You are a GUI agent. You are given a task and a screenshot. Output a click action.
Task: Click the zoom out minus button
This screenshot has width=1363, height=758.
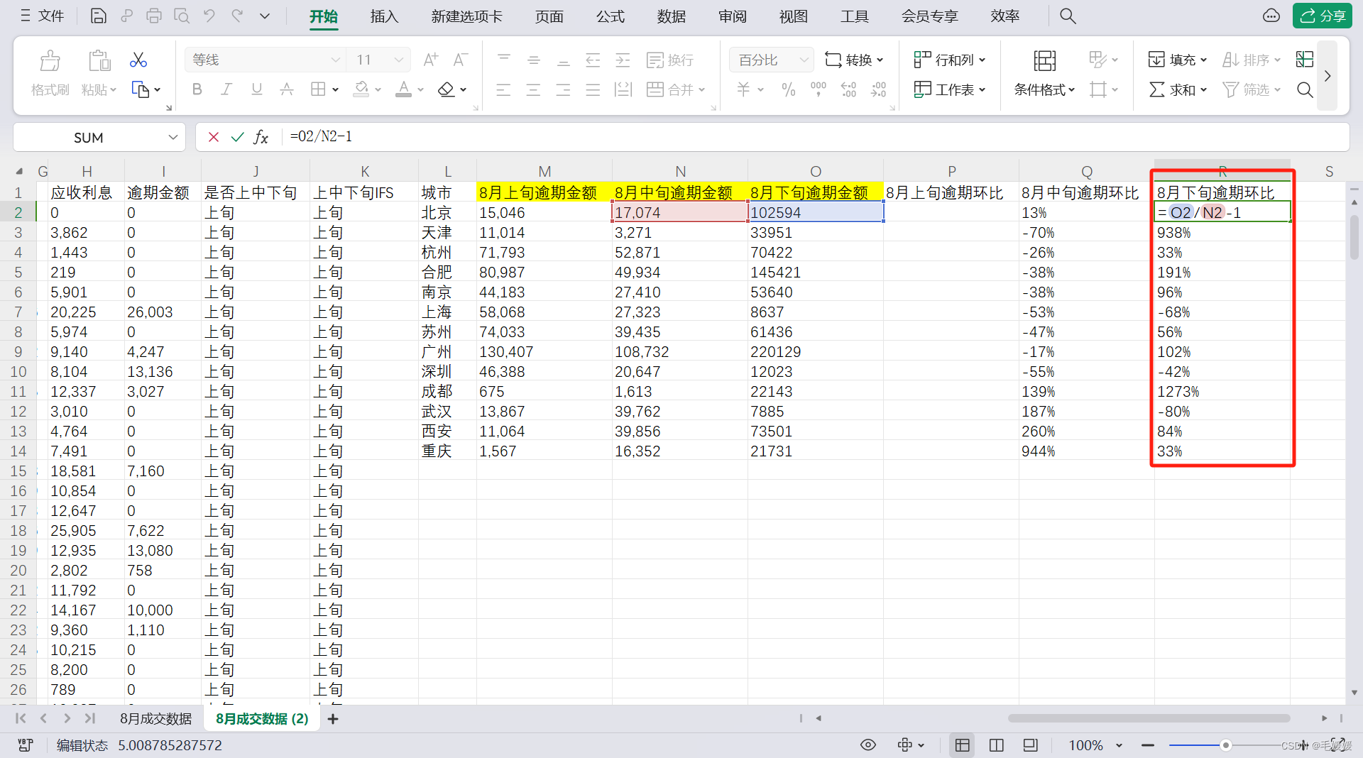pos(1147,745)
